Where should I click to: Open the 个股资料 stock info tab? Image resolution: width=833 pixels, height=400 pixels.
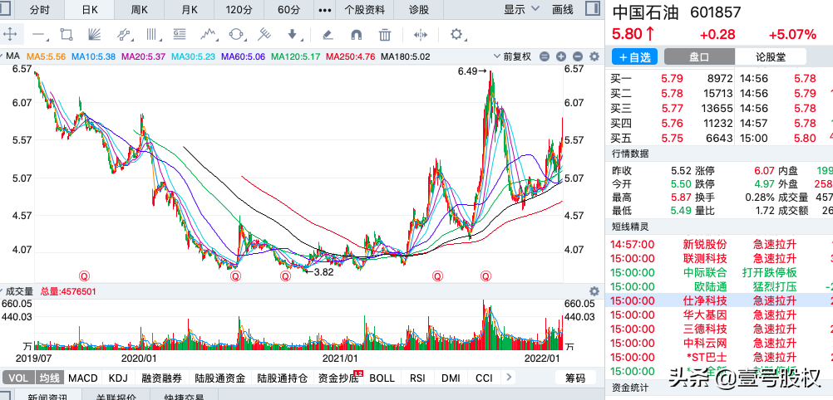(364, 10)
